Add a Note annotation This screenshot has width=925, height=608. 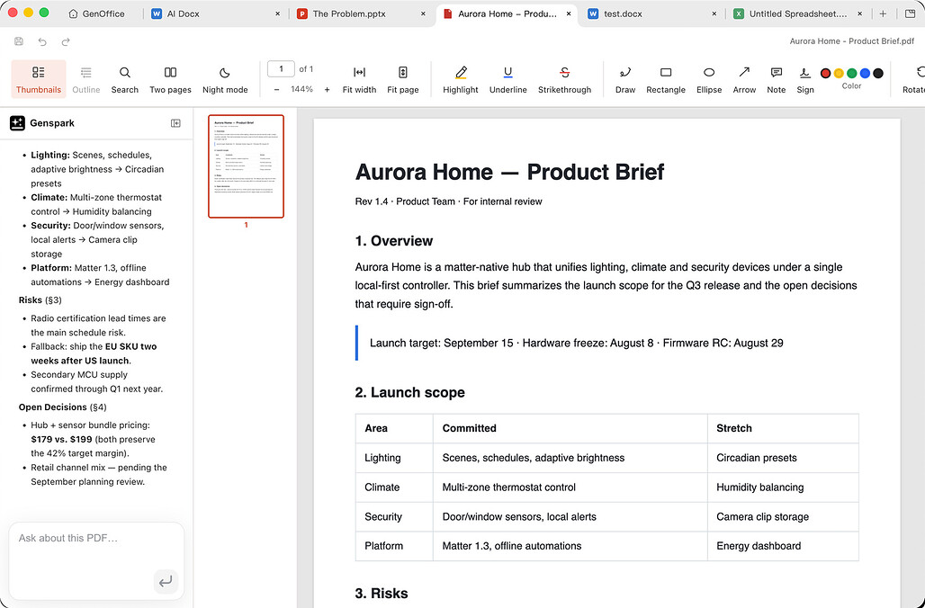(777, 79)
